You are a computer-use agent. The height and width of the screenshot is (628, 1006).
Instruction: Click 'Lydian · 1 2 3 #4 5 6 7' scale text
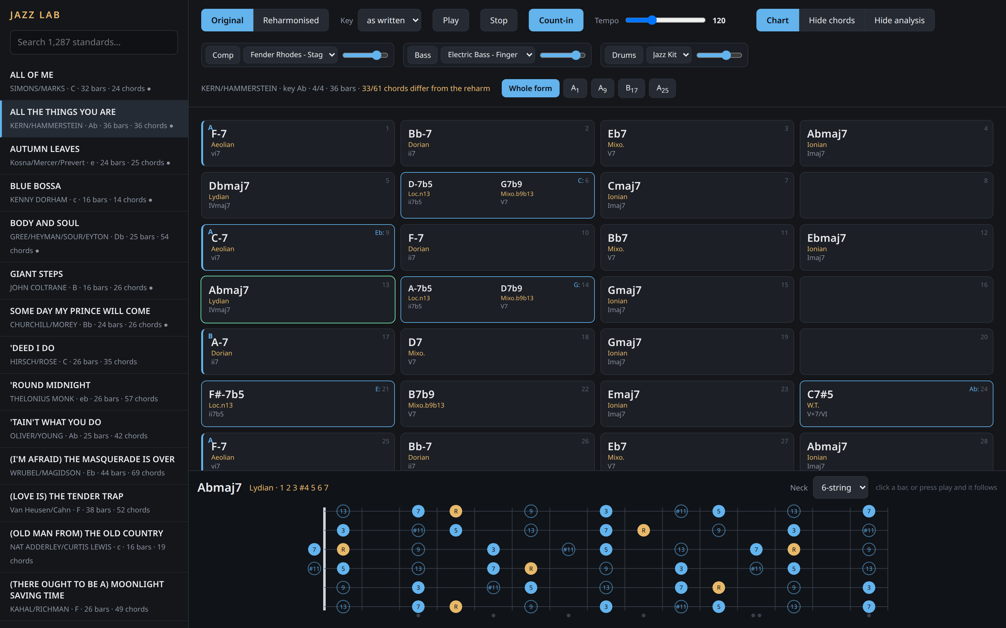[x=289, y=488]
